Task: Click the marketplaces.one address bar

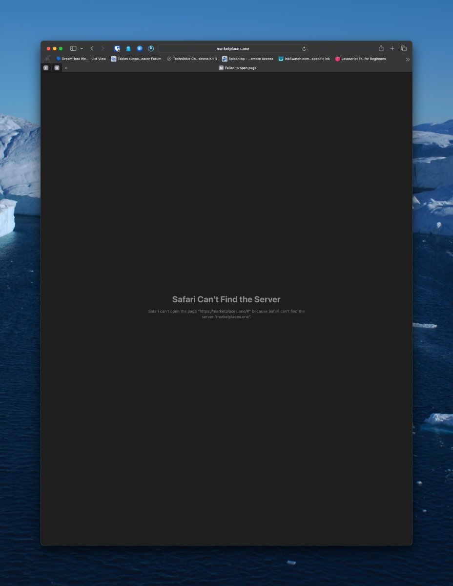Action: 232,49
